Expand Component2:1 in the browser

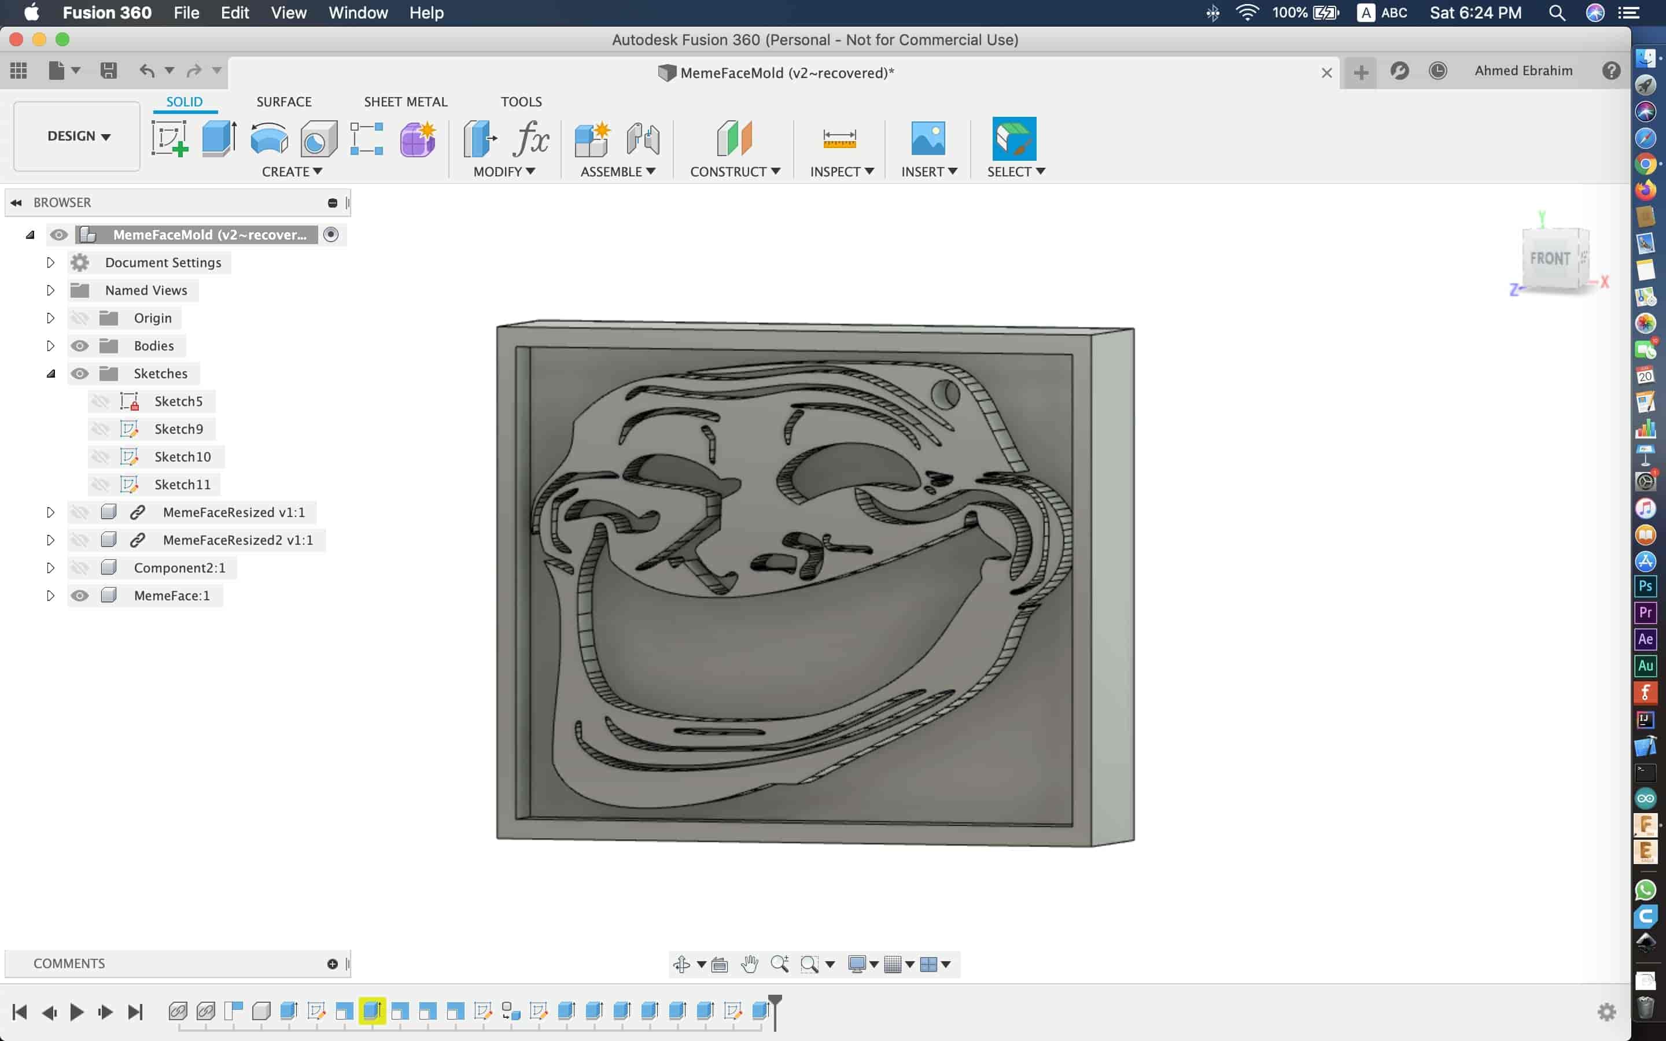tap(50, 568)
